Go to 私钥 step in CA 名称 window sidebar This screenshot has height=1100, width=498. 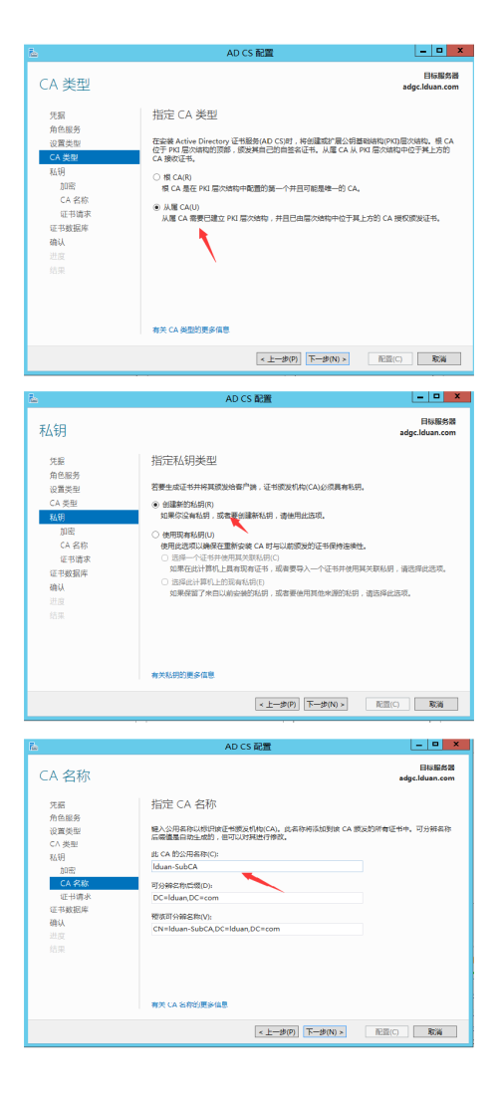click(58, 857)
